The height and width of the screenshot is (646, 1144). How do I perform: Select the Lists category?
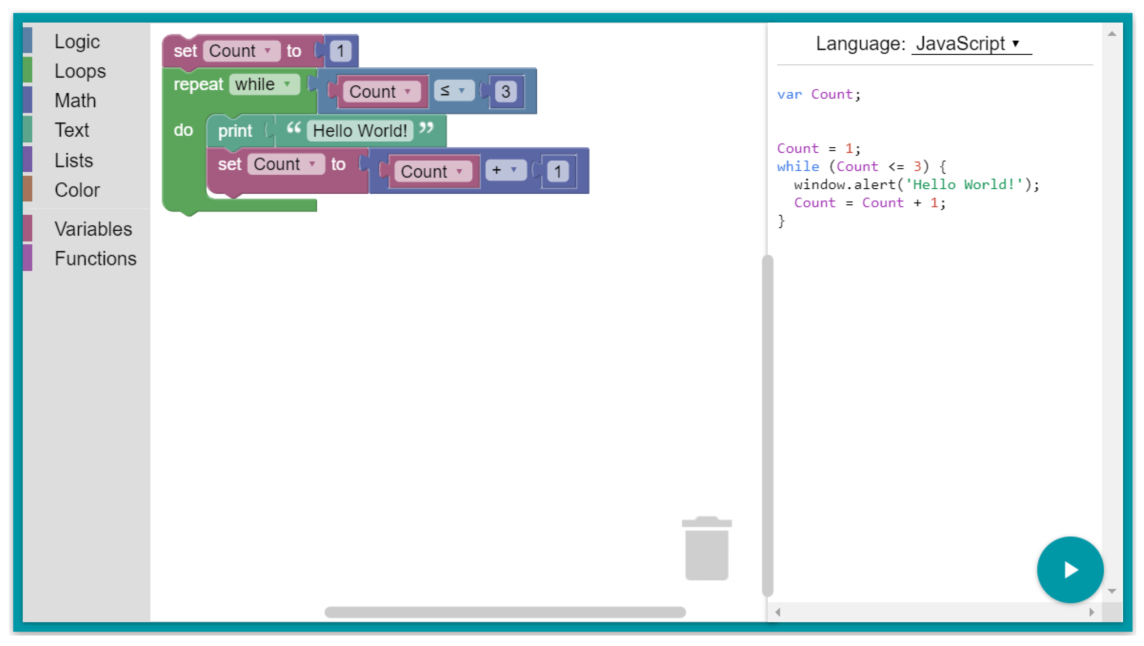click(74, 160)
